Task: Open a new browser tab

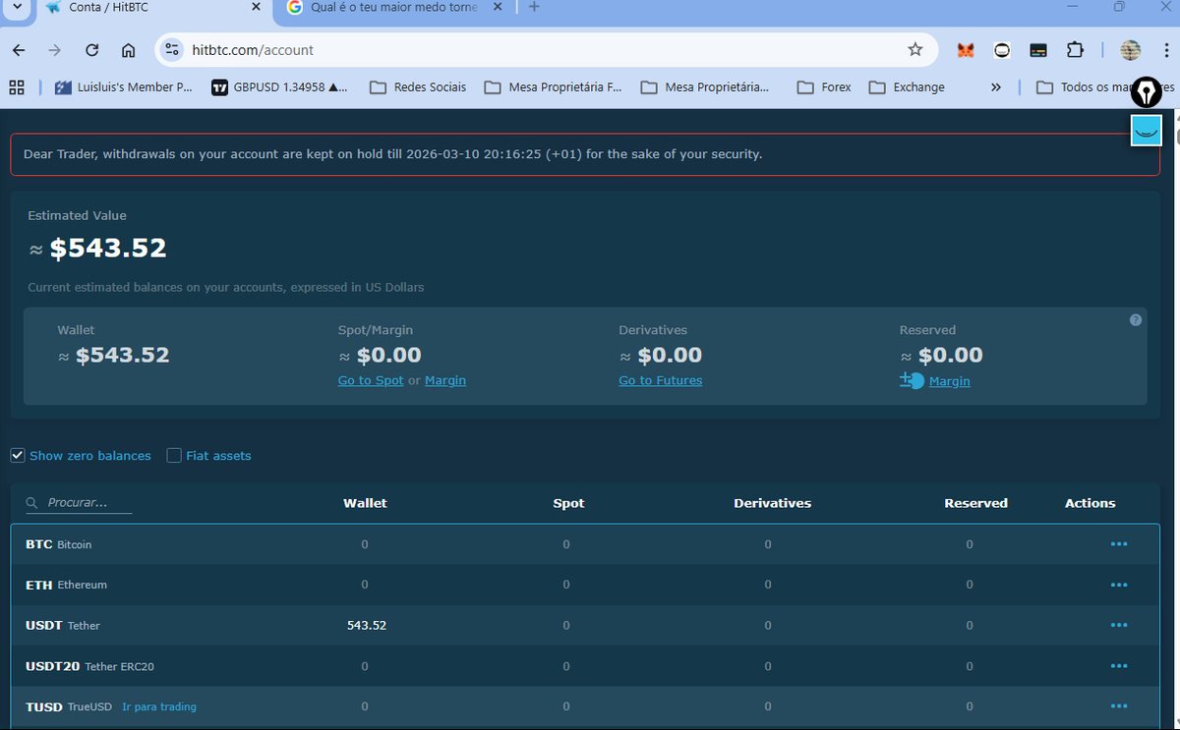Action: [x=534, y=7]
